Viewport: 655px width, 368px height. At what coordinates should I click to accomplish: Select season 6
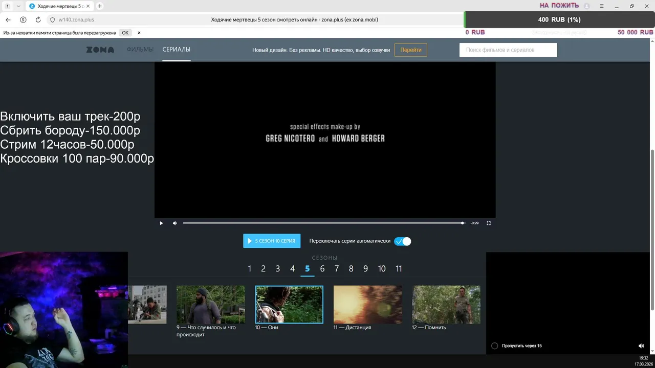(x=322, y=269)
